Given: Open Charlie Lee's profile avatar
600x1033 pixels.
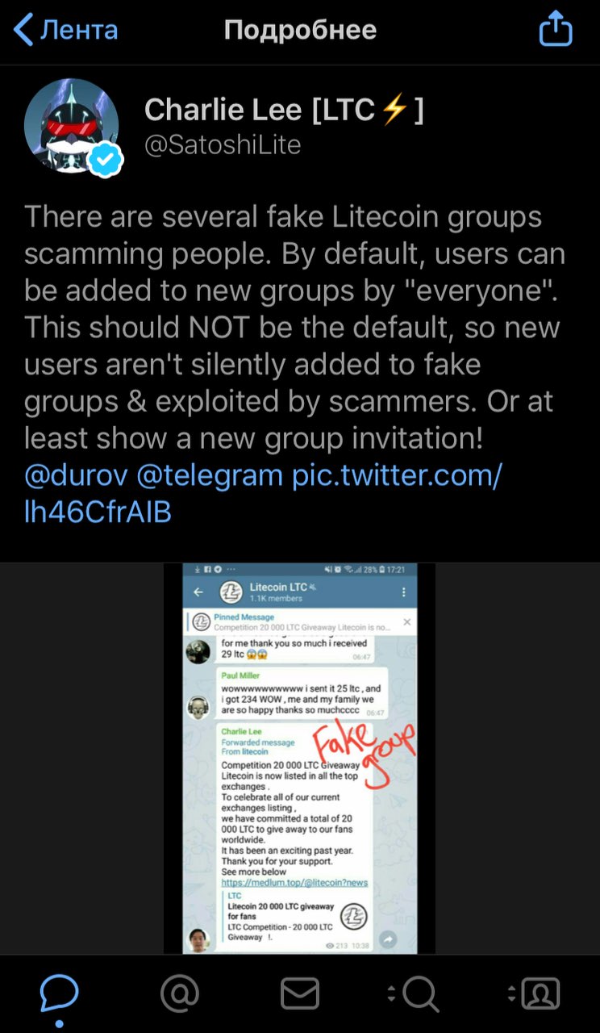Looking at the screenshot, I should [x=72, y=127].
